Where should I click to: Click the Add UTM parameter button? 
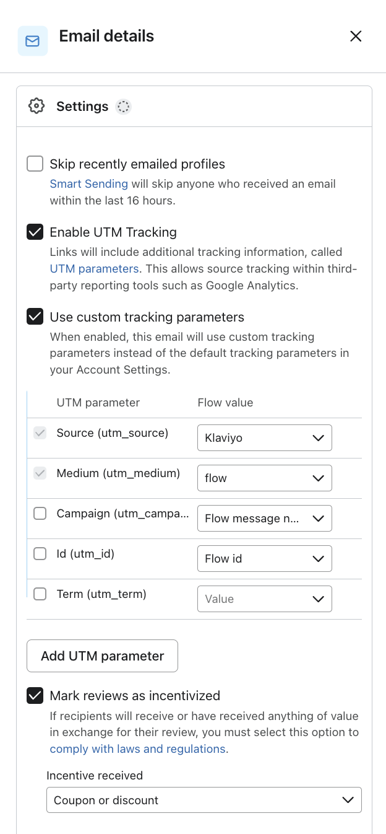(x=102, y=656)
